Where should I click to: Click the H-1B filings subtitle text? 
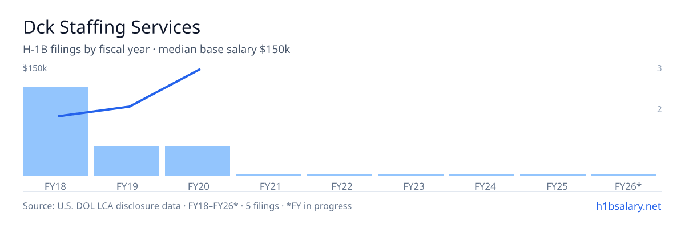coord(156,50)
